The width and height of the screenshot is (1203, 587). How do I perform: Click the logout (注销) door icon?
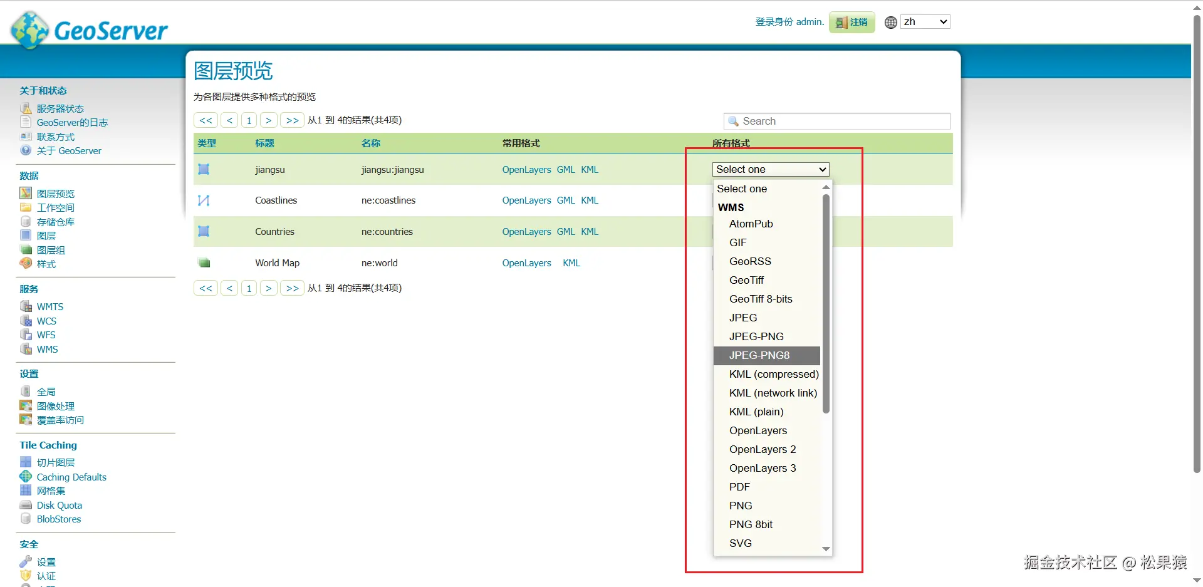841,23
